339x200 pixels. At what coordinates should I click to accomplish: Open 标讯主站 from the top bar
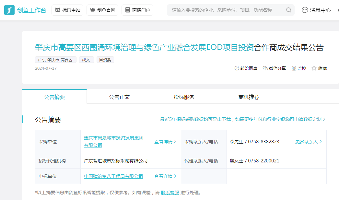click(x=67, y=10)
